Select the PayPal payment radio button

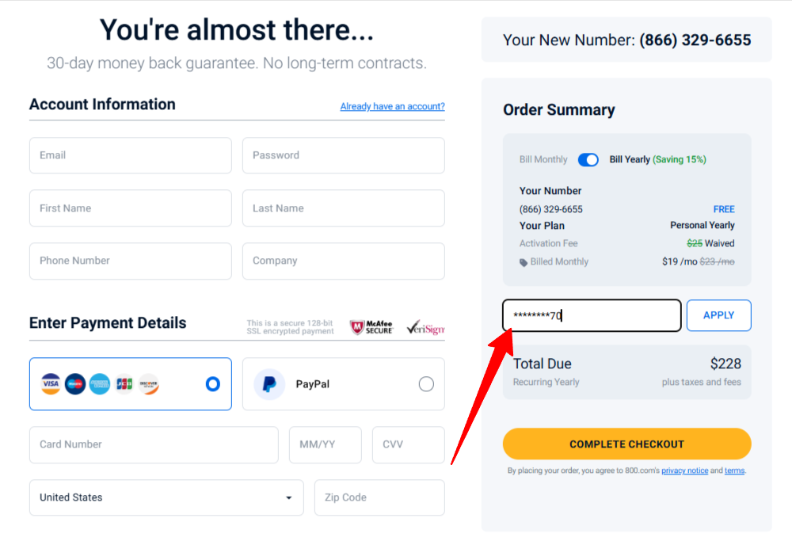point(426,384)
